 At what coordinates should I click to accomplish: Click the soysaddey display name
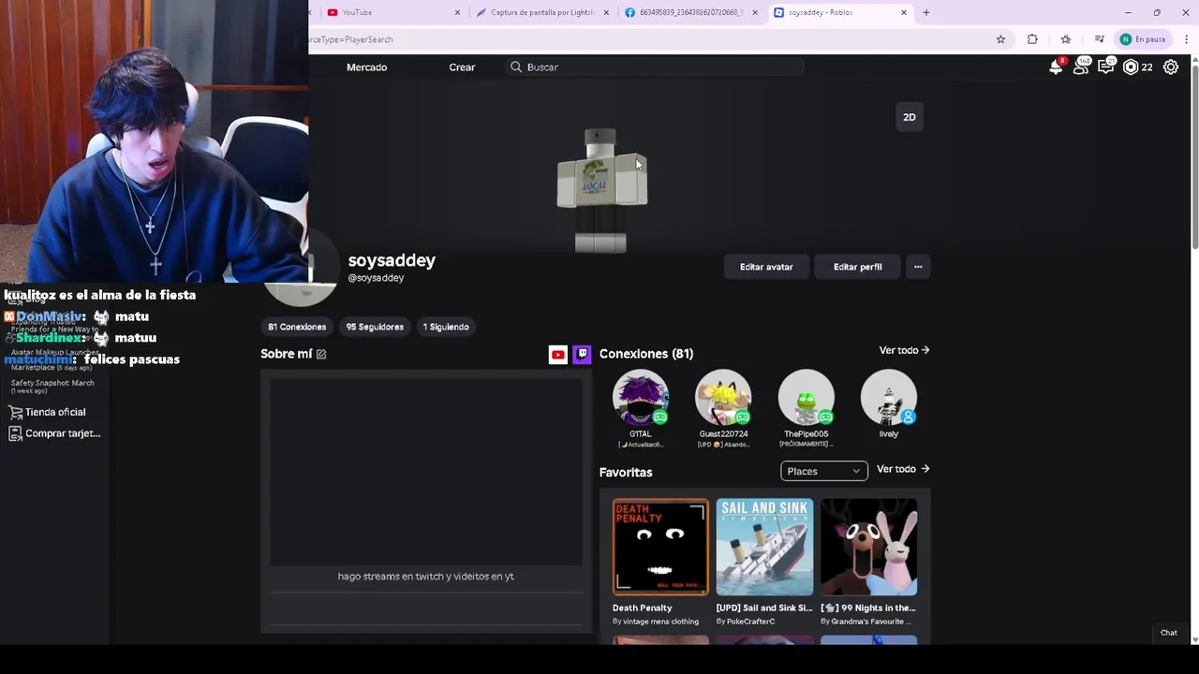coord(392,260)
